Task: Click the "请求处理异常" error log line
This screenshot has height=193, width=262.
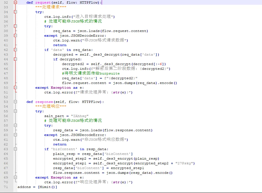Action: coord(88,92)
